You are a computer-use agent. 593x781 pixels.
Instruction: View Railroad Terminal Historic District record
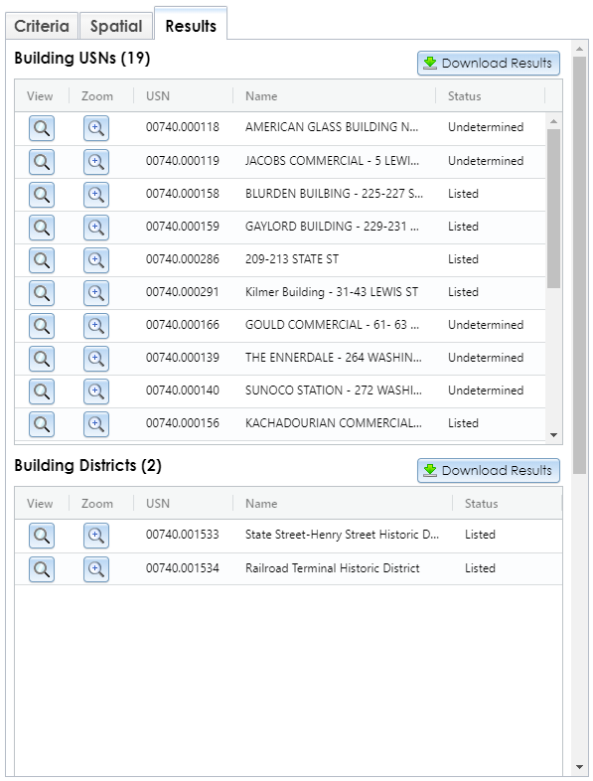[42, 569]
